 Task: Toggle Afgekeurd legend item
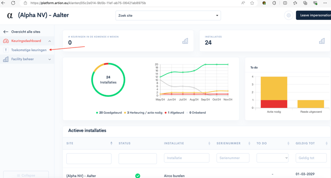[174, 113]
